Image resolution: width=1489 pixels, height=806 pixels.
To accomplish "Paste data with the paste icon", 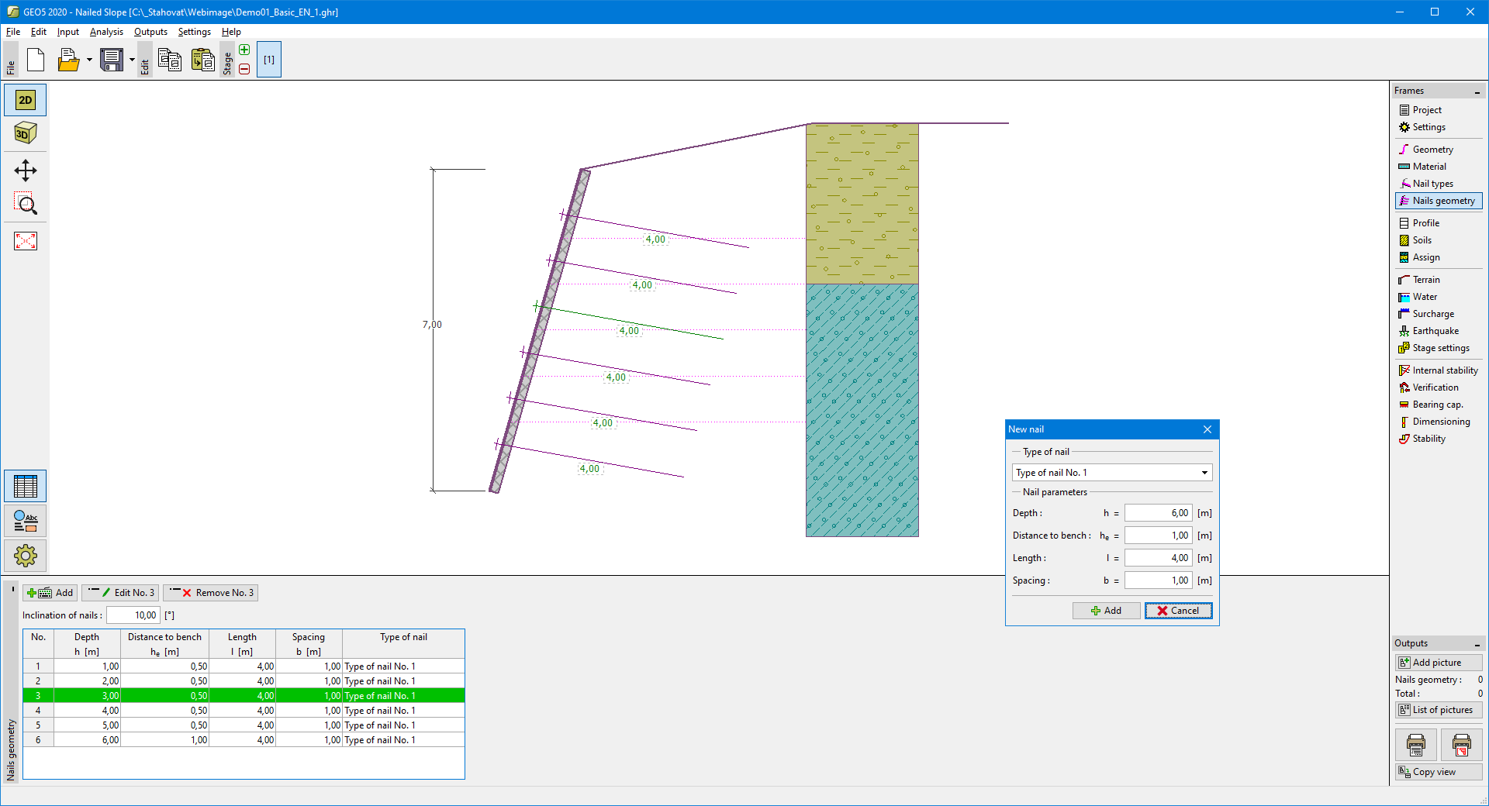I will (203, 60).
